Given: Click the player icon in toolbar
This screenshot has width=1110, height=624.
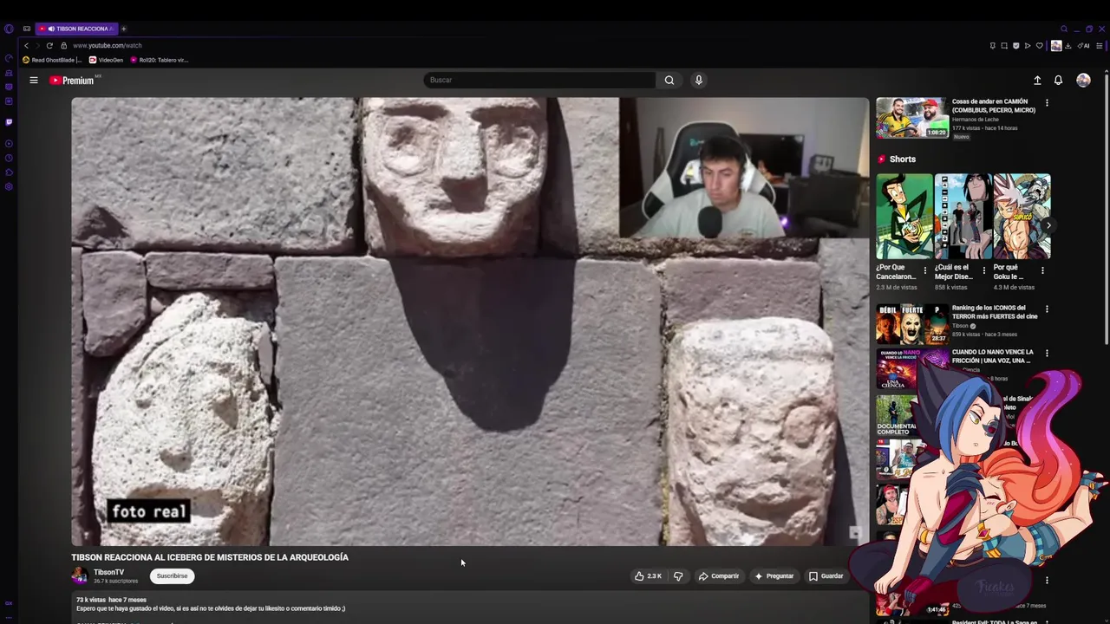Looking at the screenshot, I should pos(1028,45).
